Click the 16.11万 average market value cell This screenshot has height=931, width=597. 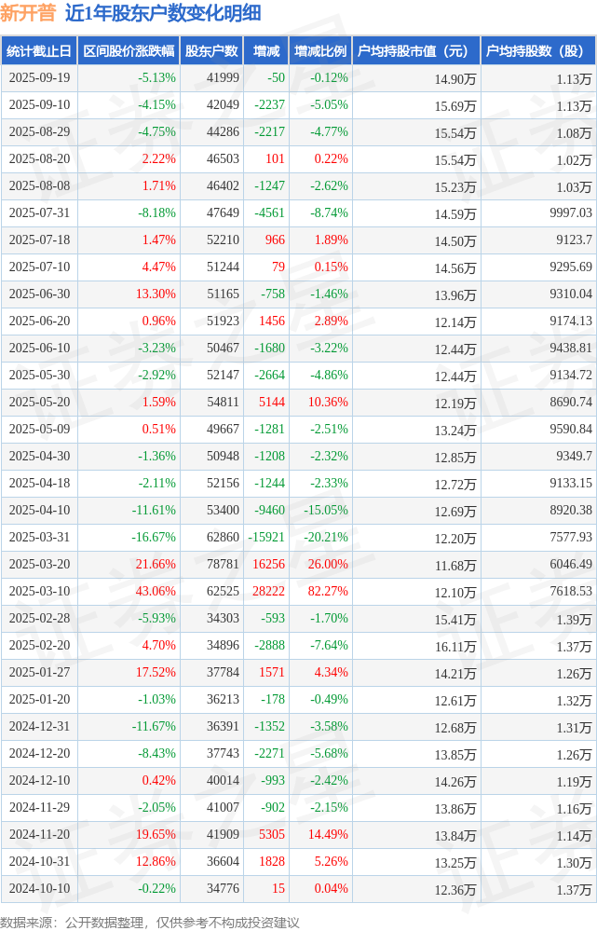tap(455, 646)
